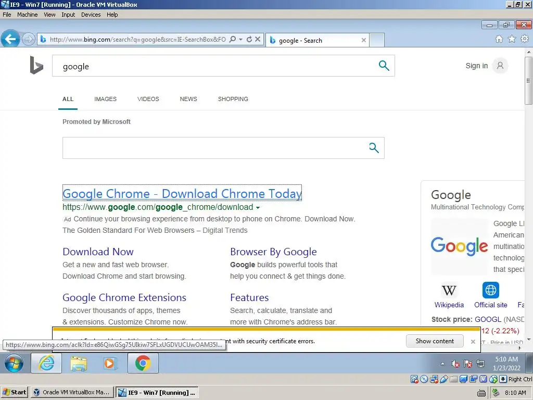Switch to Oracle VM VirtualBox Manager taskbar item
Viewport: 533px width, 400px height.
pos(72,392)
